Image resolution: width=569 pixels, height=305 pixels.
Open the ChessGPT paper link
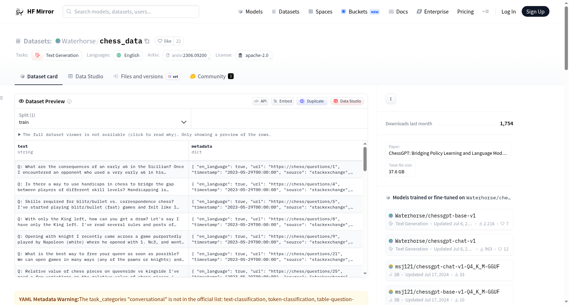(x=448, y=150)
